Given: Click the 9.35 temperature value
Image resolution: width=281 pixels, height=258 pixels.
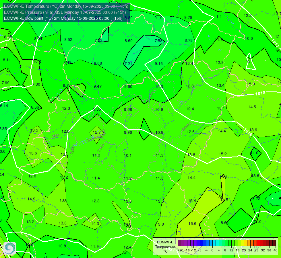Looking at the screenshot, I should pyautogui.click(x=97, y=109).
